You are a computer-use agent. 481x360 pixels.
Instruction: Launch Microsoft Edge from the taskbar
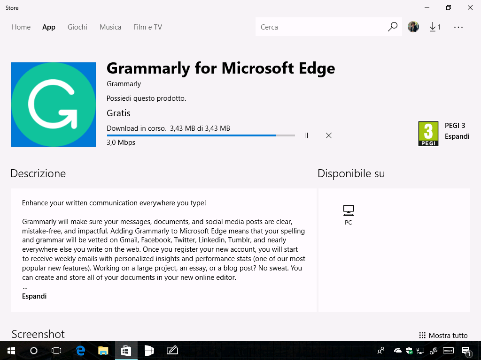coord(80,351)
